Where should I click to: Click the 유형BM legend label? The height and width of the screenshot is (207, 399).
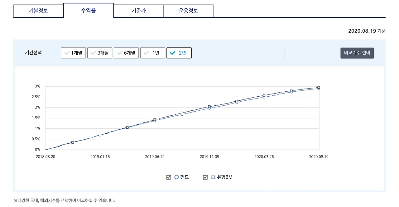[225, 177]
